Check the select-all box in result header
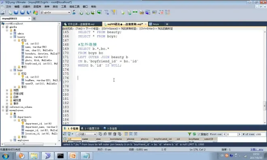 click(65, 139)
